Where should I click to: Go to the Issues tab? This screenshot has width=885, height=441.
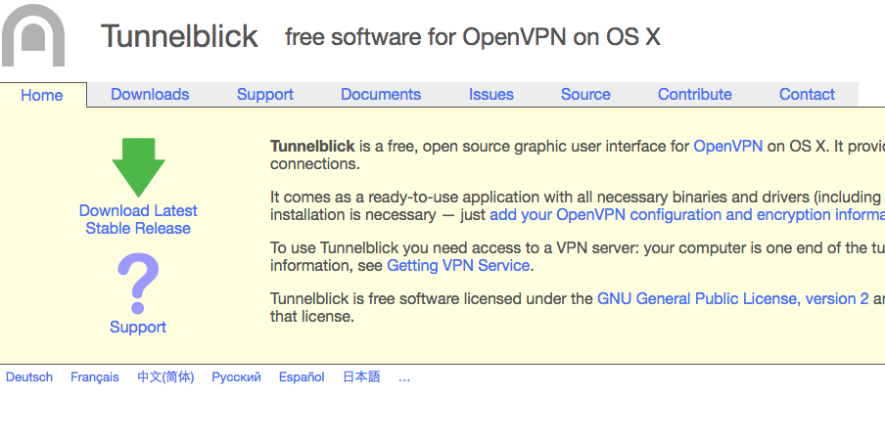[491, 94]
